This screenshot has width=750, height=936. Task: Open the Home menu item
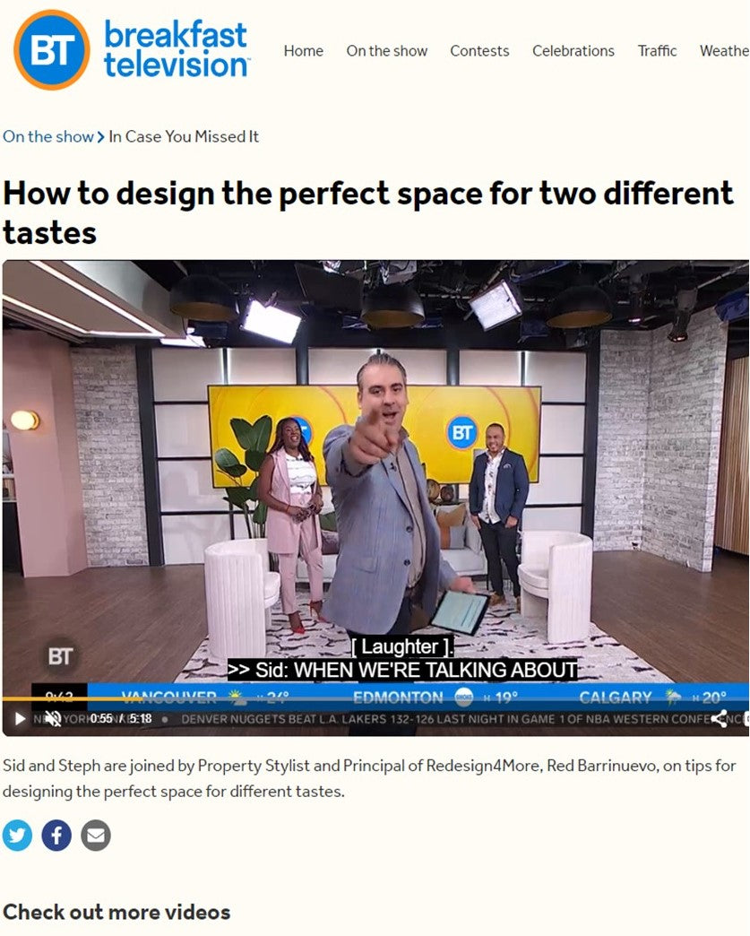pyautogui.click(x=304, y=51)
